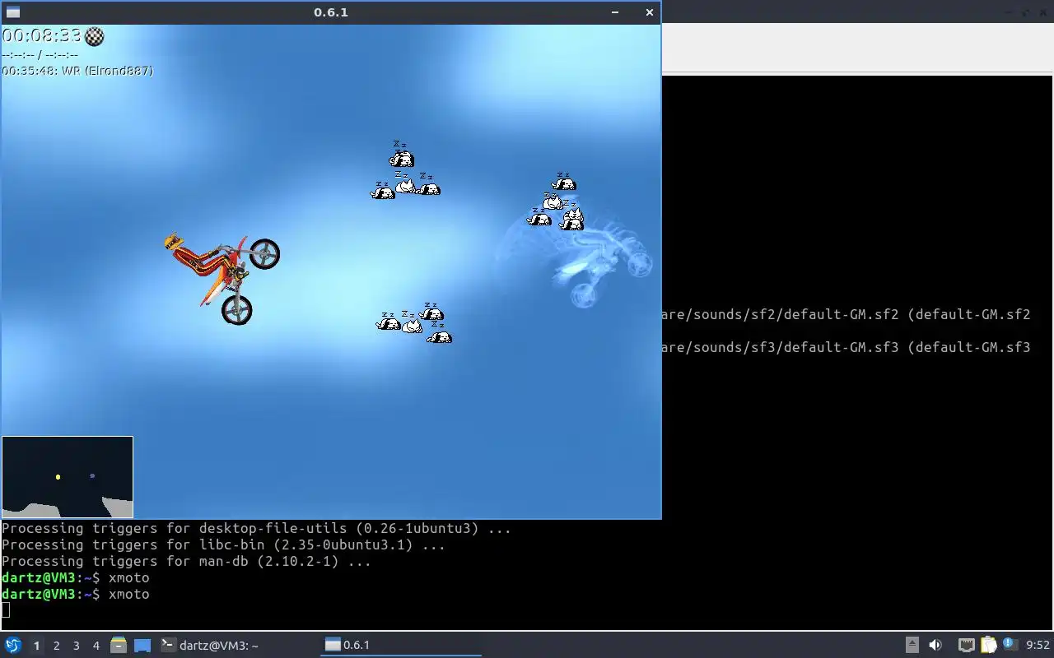1054x658 pixels.
Task: Switch to workspace 1 in pager
Action: click(36, 646)
